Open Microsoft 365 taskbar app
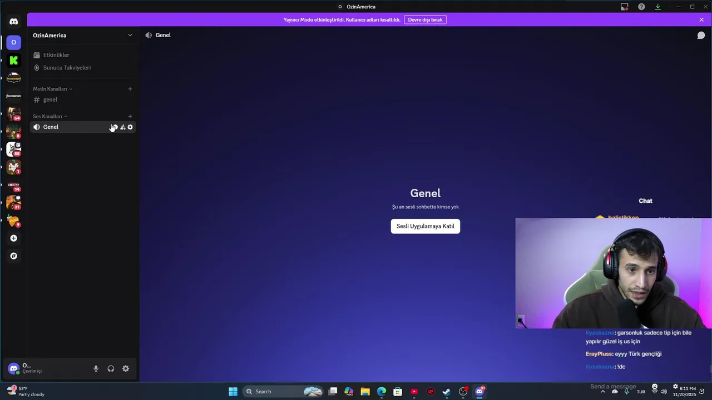This screenshot has height=400, width=712. coord(349,392)
